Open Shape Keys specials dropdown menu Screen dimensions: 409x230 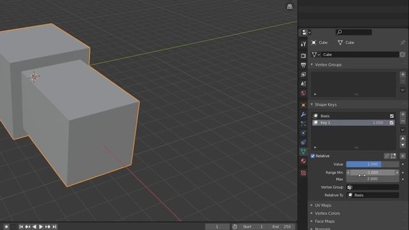pyautogui.click(x=403, y=130)
